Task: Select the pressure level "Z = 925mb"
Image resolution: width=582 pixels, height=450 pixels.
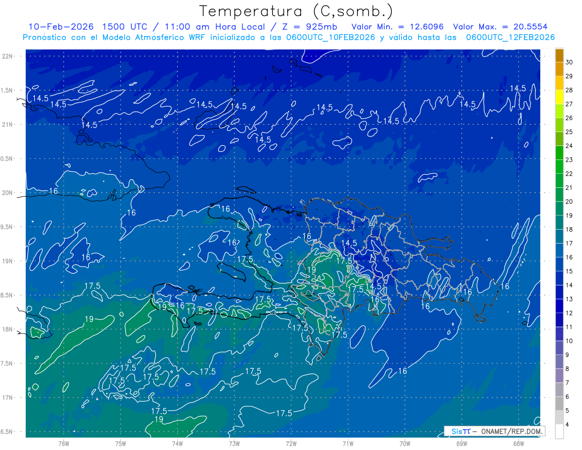Action: 309,27
